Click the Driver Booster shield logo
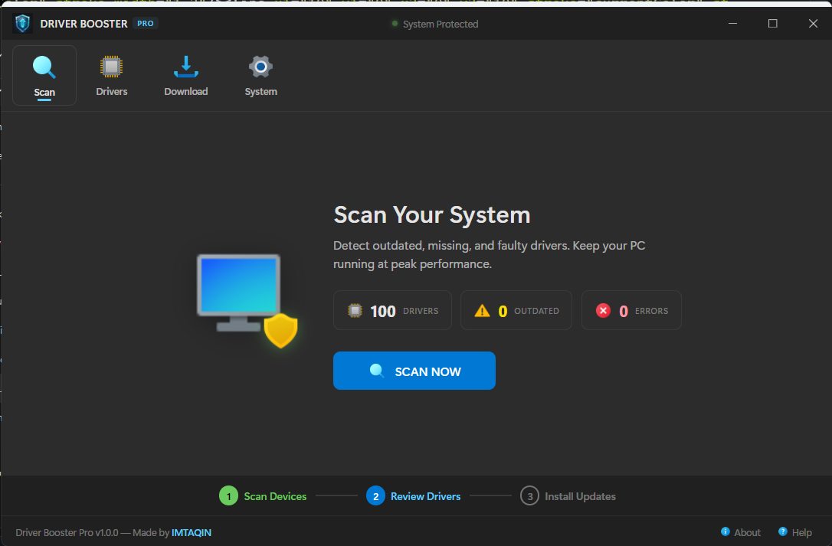 (23, 23)
